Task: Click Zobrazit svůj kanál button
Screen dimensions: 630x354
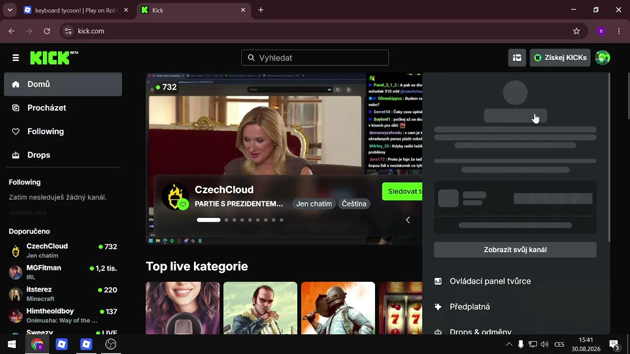Action: (515, 250)
